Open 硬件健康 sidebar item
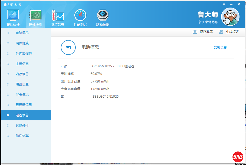 22,43
